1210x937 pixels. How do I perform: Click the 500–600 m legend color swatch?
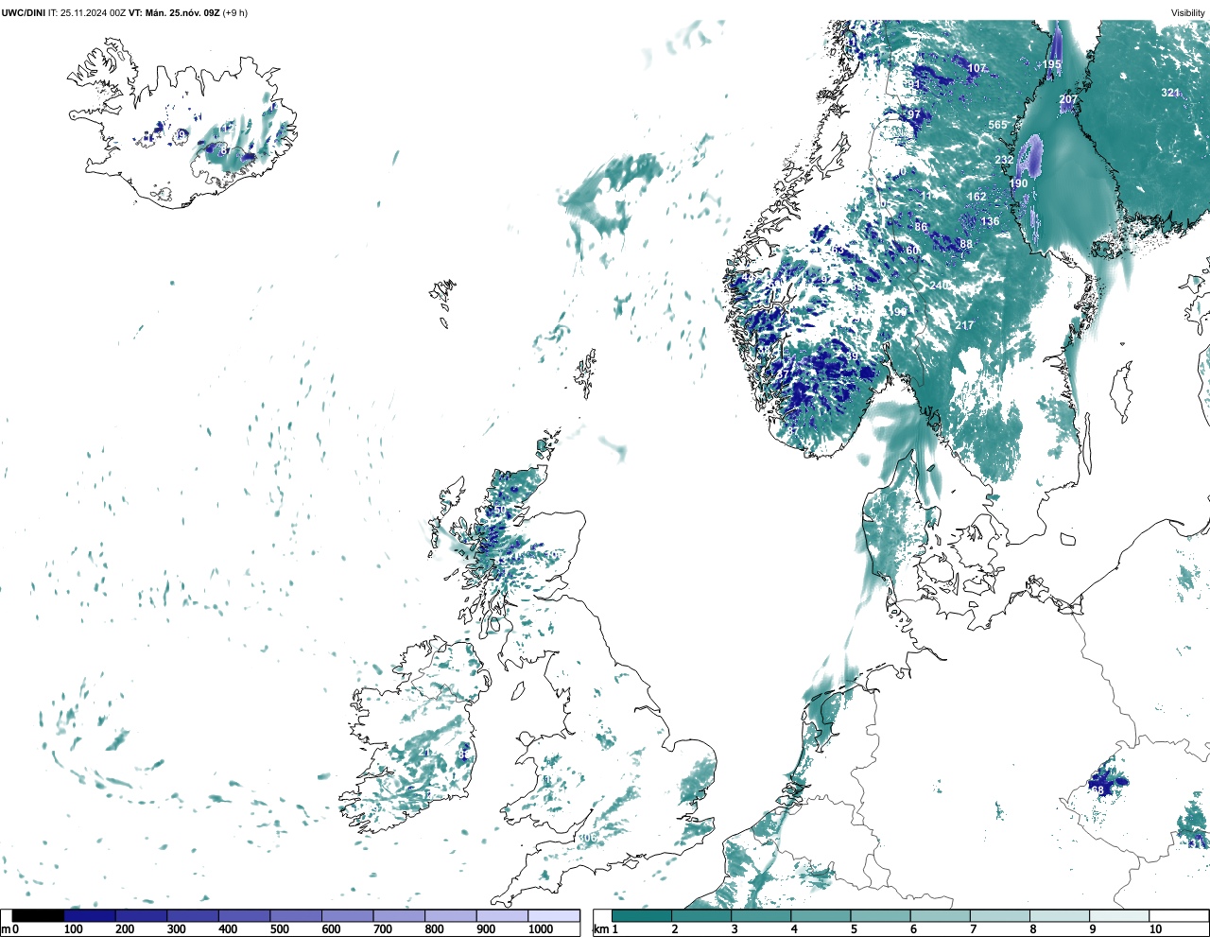pos(296,915)
